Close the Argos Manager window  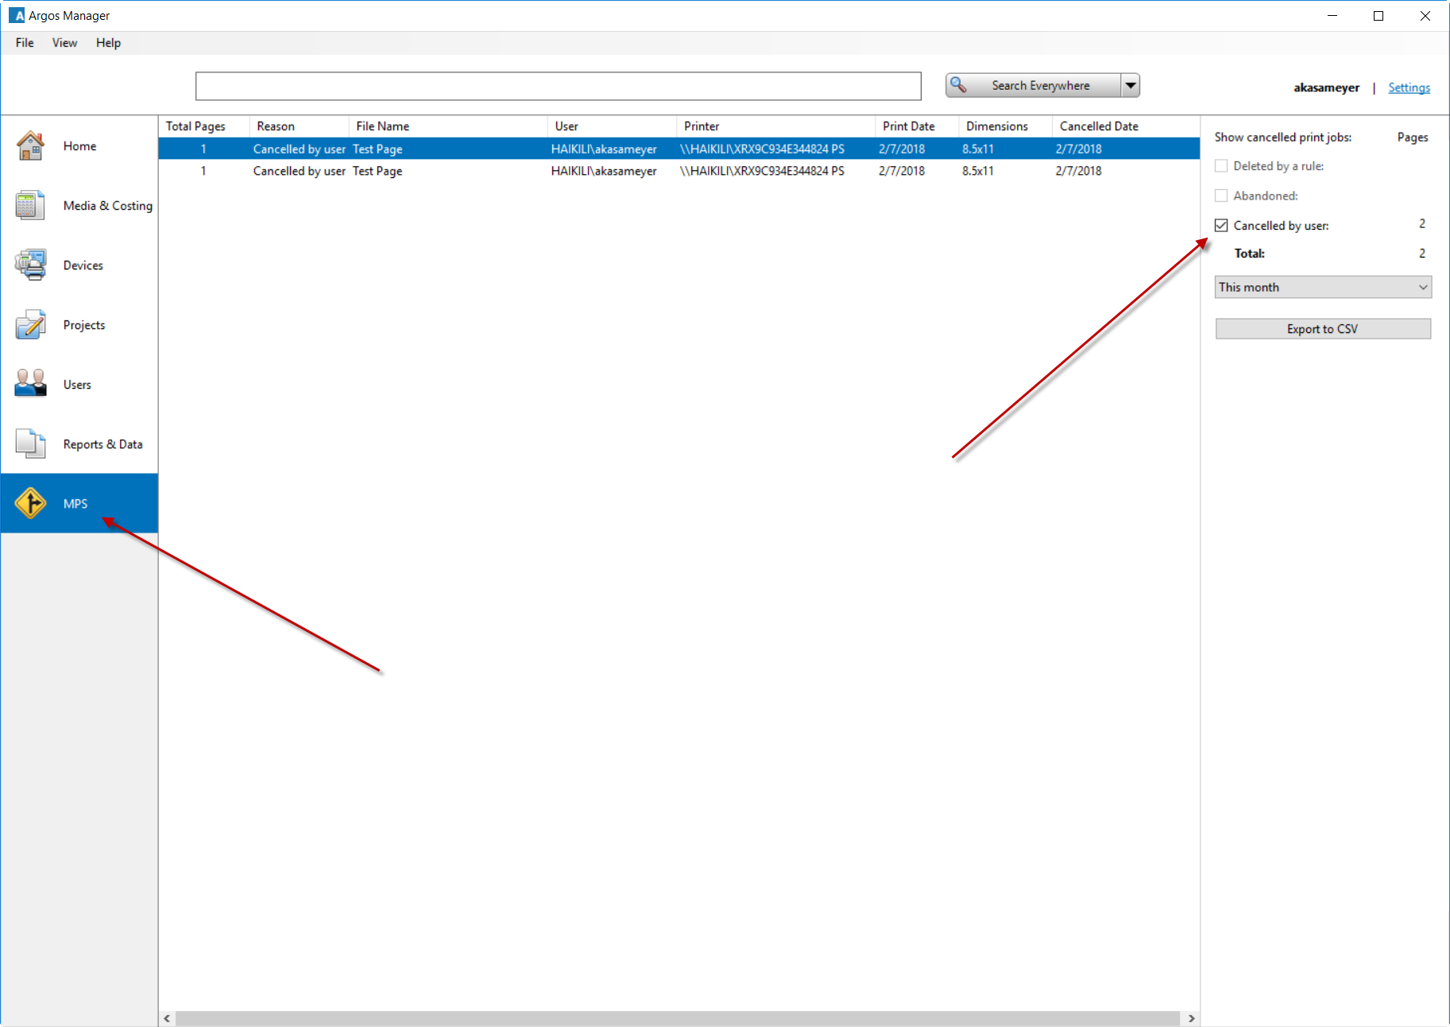[1425, 16]
